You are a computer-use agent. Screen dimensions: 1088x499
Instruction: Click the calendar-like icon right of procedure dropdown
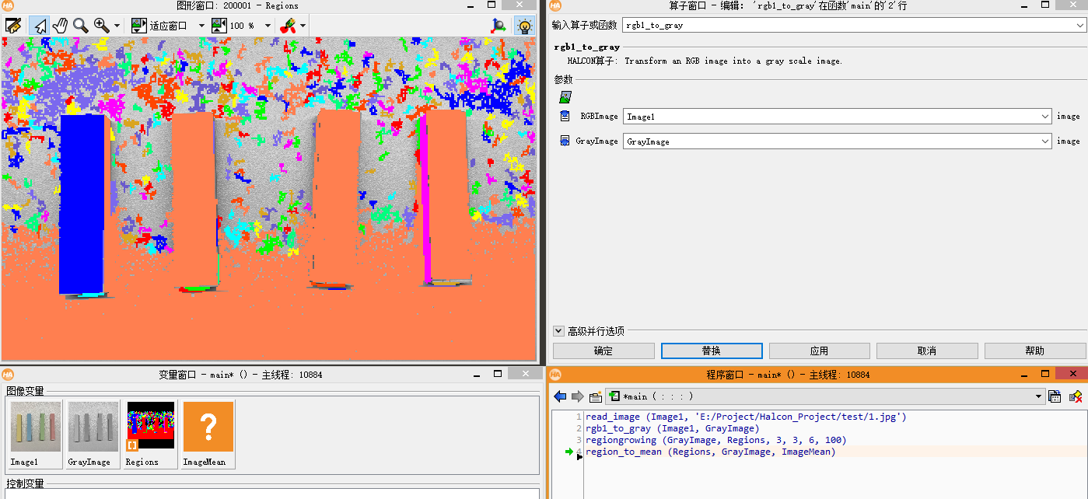point(1055,396)
